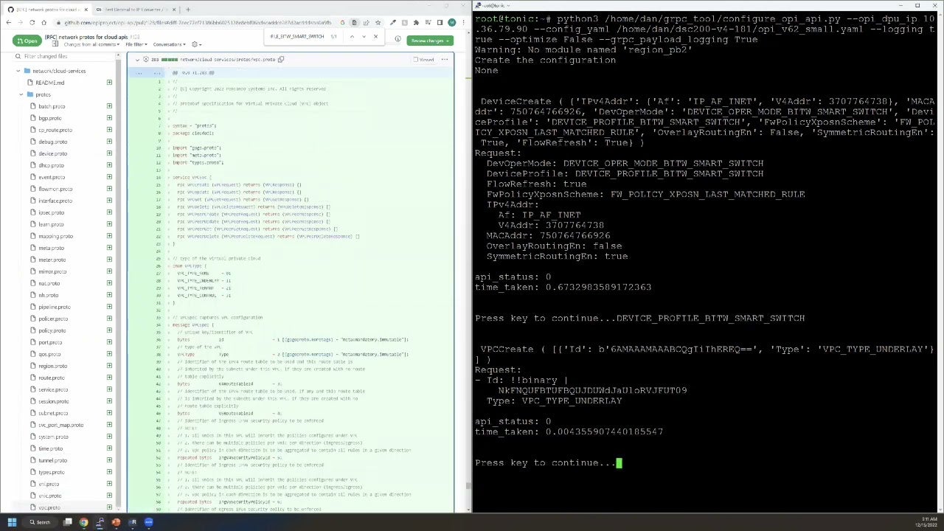The height and width of the screenshot is (531, 944).
Task: Select dhcp.proto in file tree
Action: click(x=51, y=165)
